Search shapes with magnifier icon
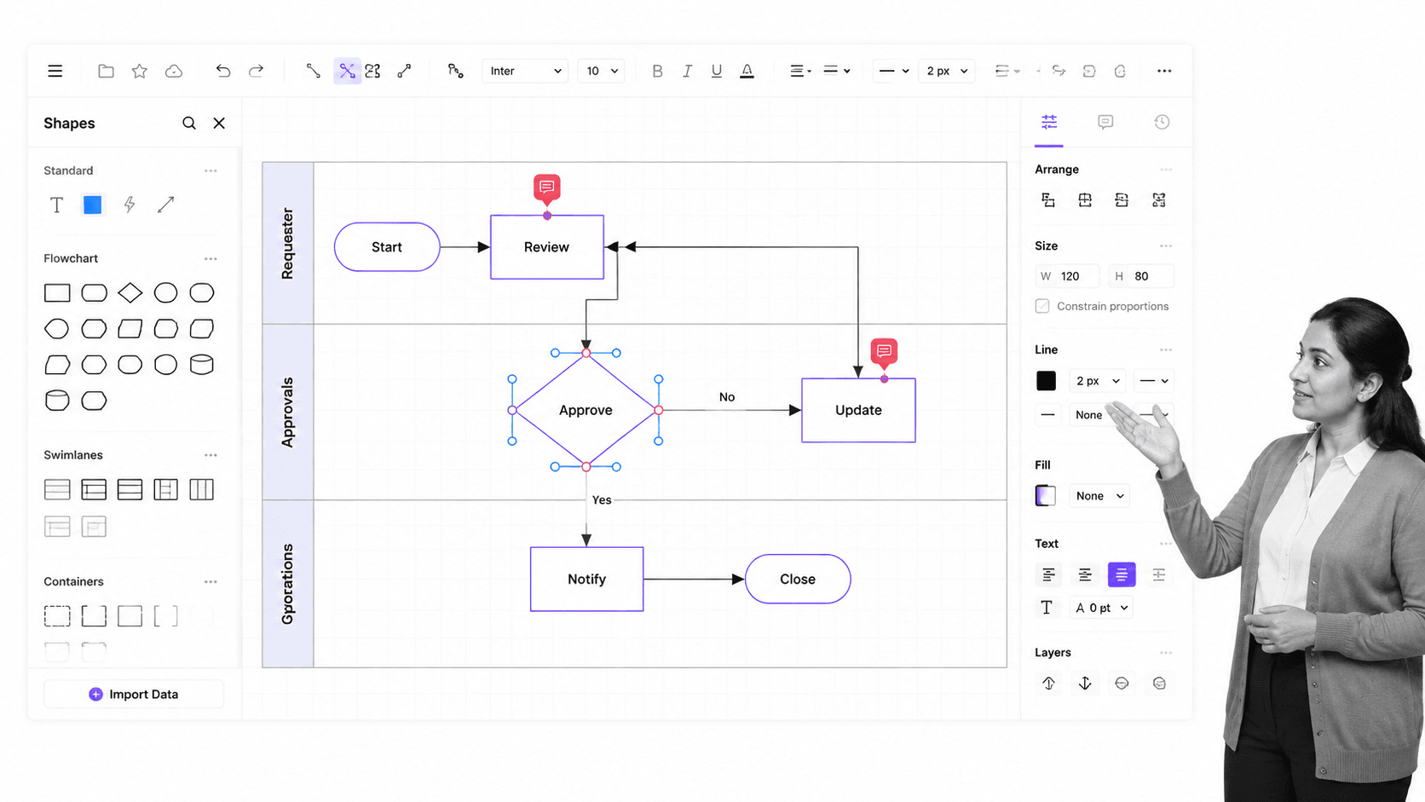Screen dimensions: 1425x802 pos(189,123)
